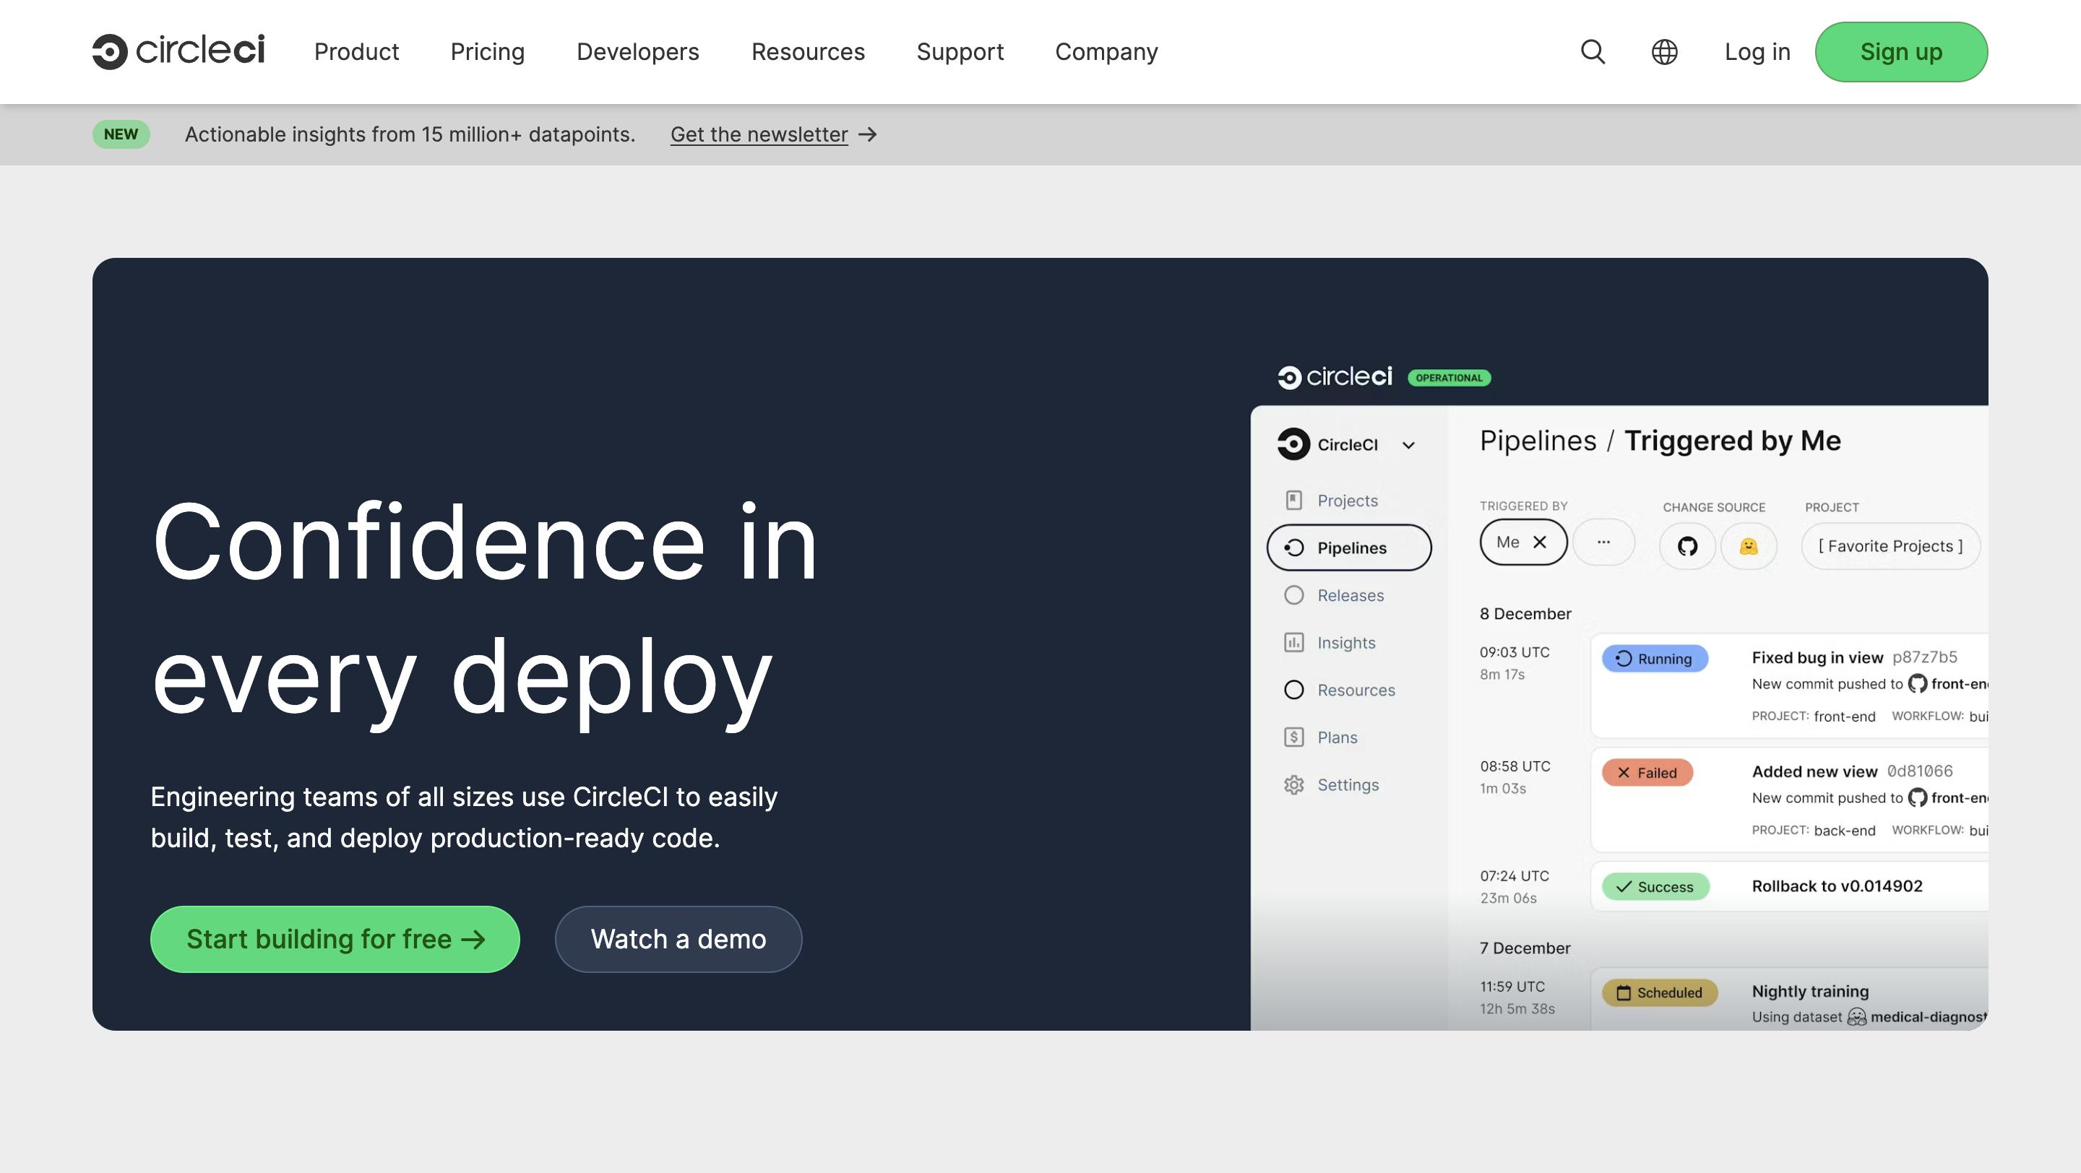Screen dimensions: 2081x1173
Task: Select Settings in sidebar
Action: click(x=1348, y=784)
